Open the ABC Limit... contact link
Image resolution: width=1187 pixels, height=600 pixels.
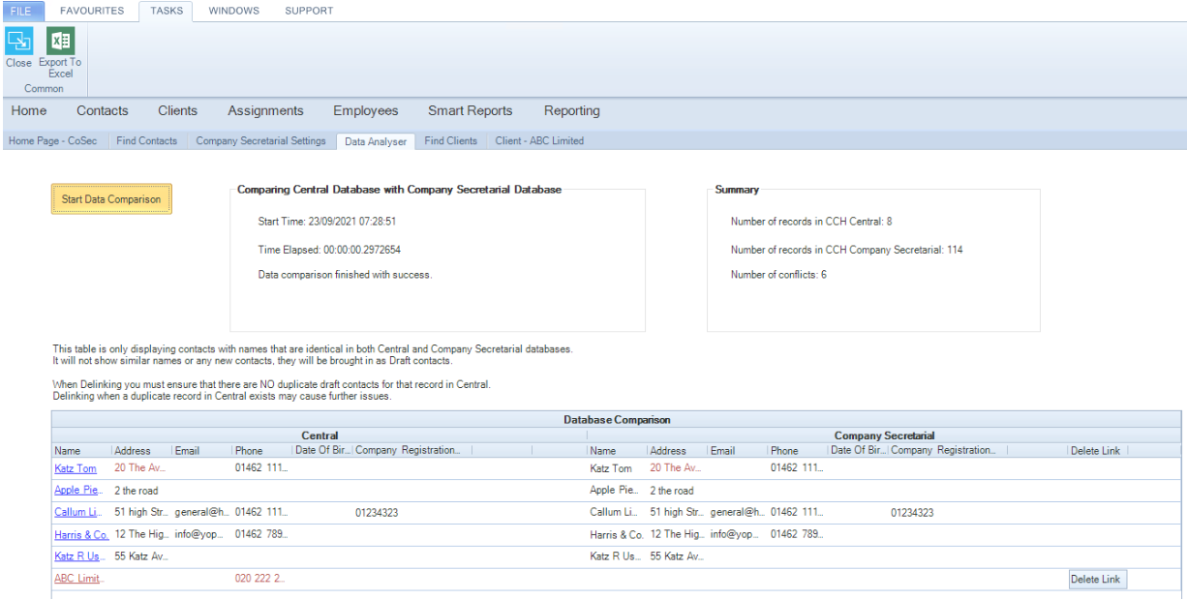click(79, 580)
